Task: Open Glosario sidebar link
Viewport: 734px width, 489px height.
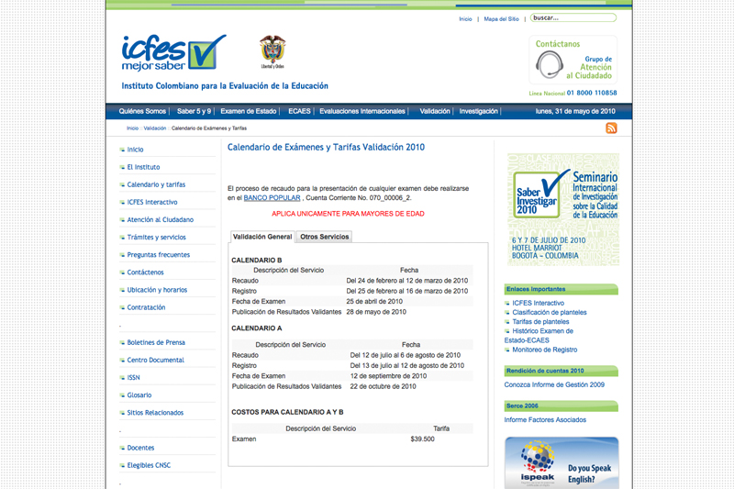Action: click(x=139, y=395)
